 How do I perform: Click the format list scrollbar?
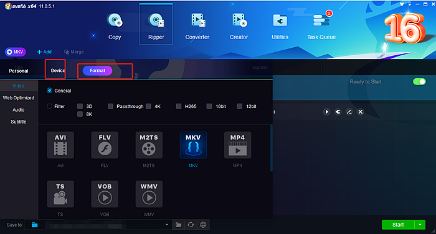(271, 148)
